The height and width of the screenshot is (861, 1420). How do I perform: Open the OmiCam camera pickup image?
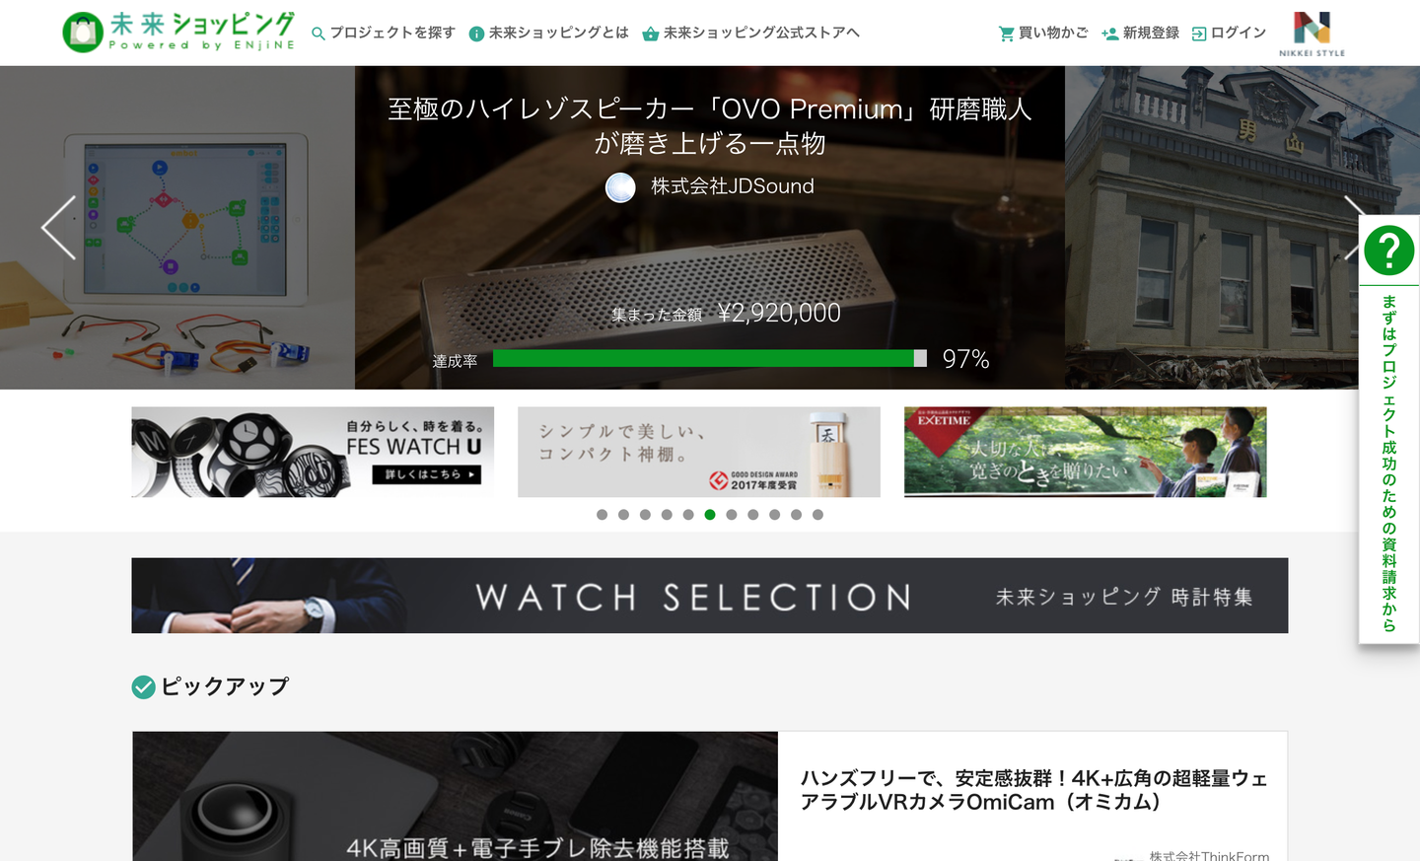[x=456, y=796]
